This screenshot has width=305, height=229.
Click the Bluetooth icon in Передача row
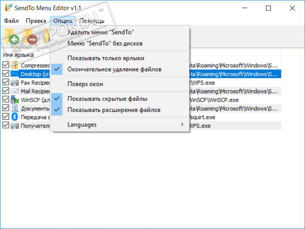[x=15, y=117]
